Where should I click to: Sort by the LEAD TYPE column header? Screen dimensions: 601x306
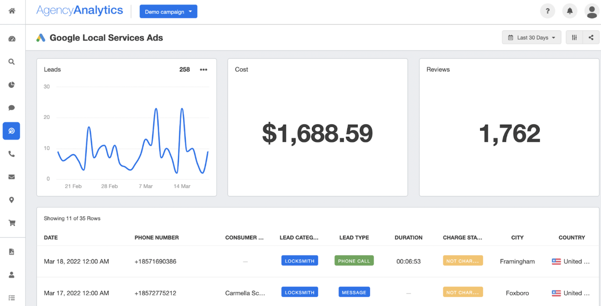[x=354, y=238]
